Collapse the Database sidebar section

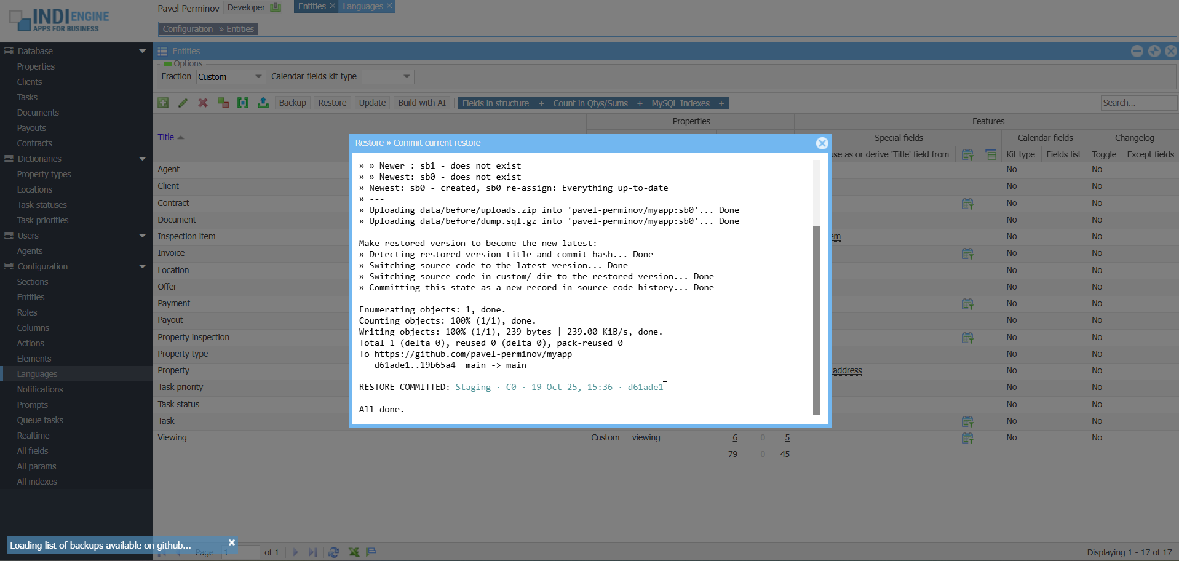coord(142,51)
